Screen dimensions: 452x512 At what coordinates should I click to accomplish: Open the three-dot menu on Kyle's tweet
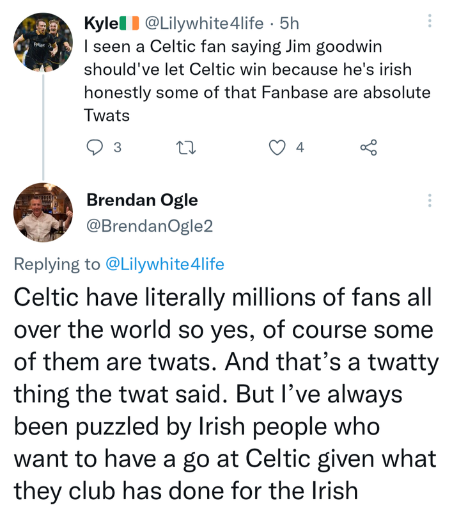click(430, 21)
